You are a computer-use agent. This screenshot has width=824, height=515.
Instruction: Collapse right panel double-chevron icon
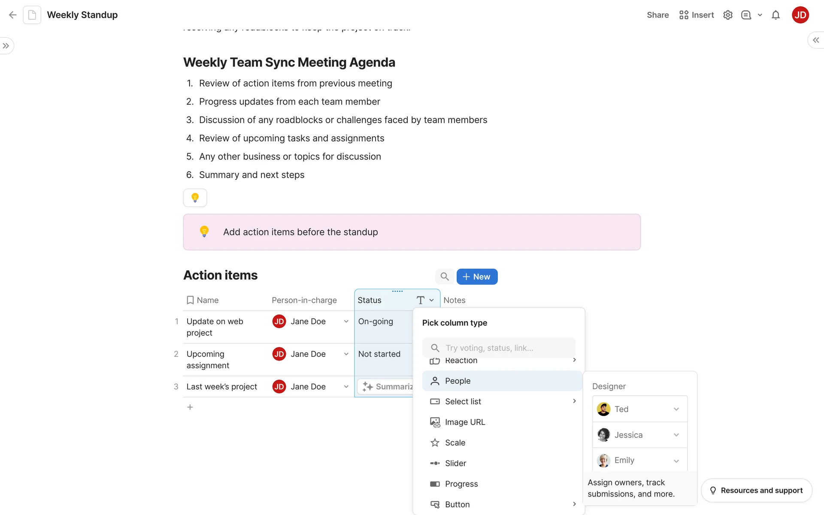pyautogui.click(x=815, y=40)
